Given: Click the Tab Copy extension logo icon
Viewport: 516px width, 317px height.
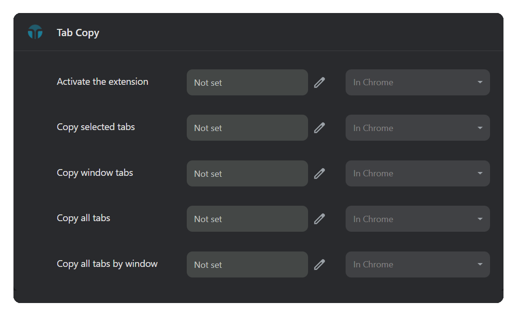Looking at the screenshot, I should point(35,32).
